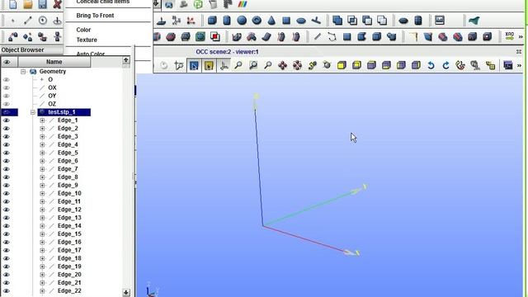This screenshot has height=297, width=528.
Task: Hide Edge_1 using its eye icon
Action: pyautogui.click(x=7, y=120)
